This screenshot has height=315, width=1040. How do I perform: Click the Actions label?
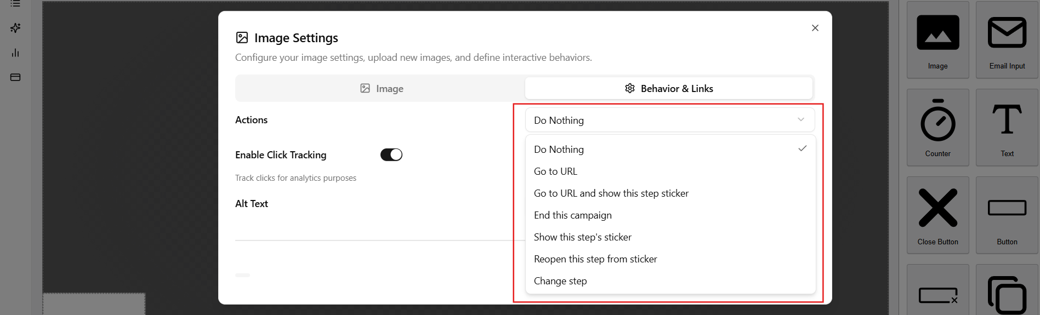251,120
